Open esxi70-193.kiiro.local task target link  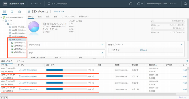click(x=29, y=70)
